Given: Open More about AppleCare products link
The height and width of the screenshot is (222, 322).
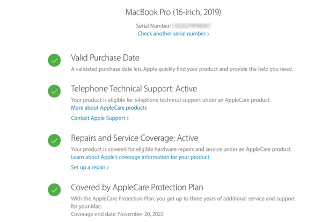Looking at the screenshot, I should (x=109, y=108).
